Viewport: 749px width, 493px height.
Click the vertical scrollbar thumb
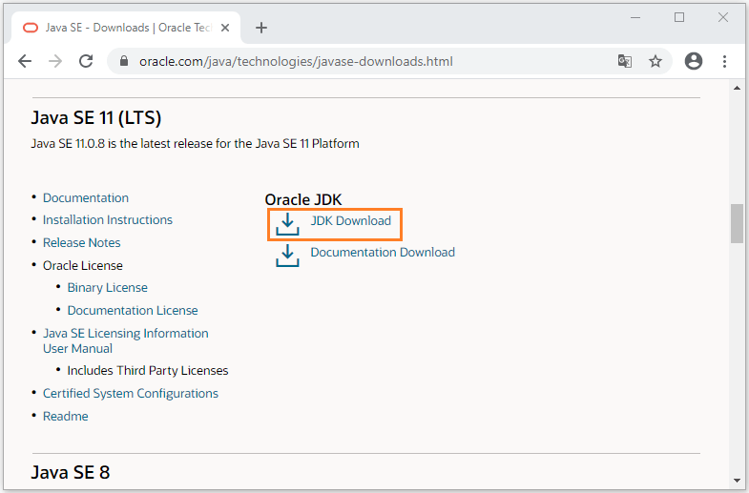pos(737,223)
